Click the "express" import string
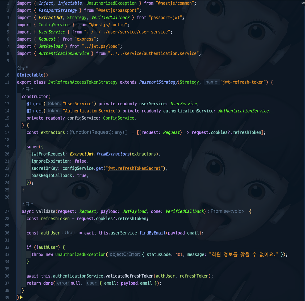Screen dimensions: 305x301 click(x=85, y=39)
